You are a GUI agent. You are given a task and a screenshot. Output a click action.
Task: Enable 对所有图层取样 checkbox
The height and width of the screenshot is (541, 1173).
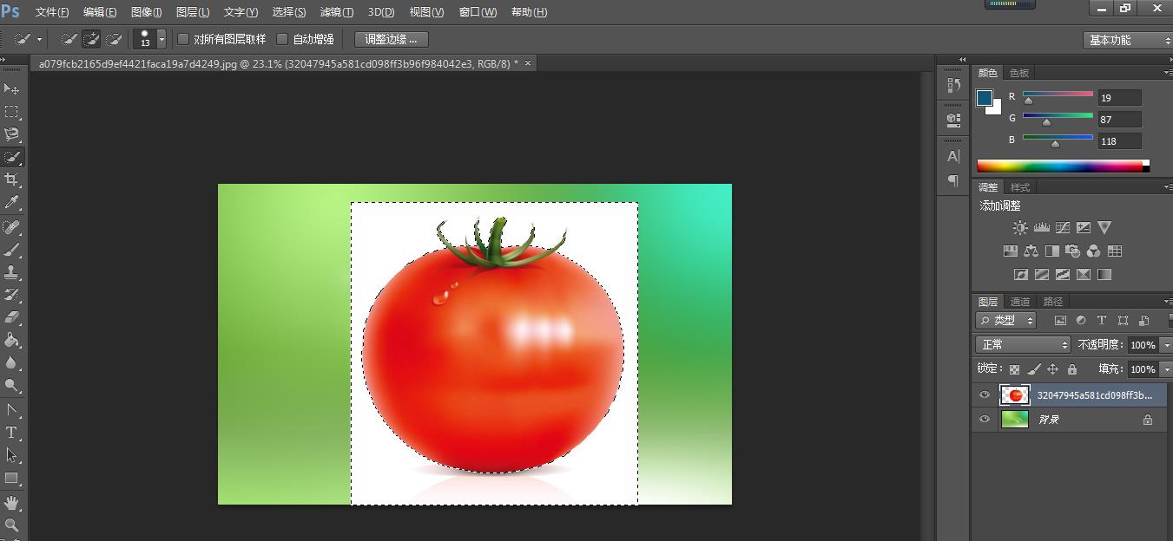tap(183, 39)
